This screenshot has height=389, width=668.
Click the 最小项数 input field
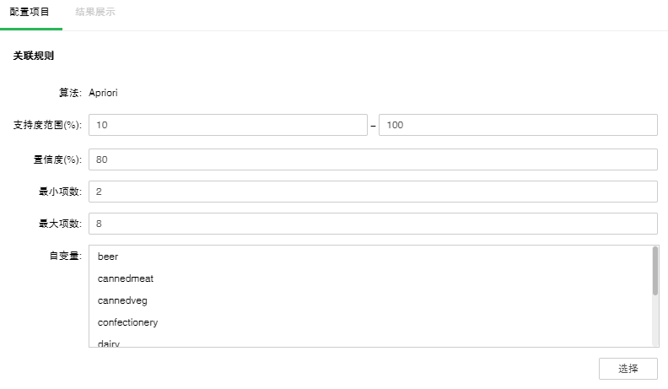[x=373, y=192]
